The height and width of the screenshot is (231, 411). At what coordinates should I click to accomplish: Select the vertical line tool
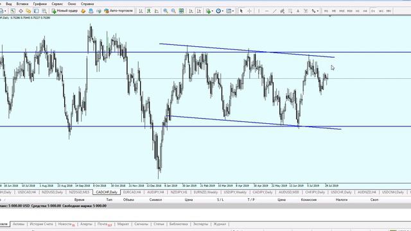259,11
